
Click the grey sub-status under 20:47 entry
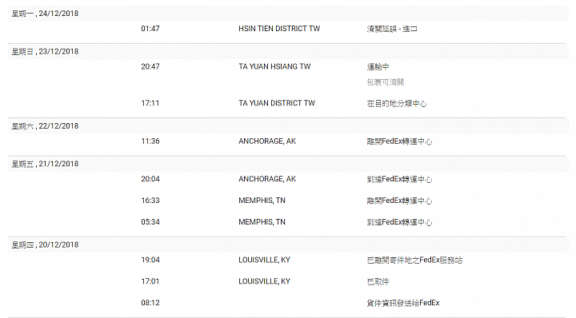[386, 82]
